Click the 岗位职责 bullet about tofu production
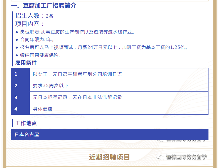The height and width of the screenshot is (168, 221). (77, 32)
